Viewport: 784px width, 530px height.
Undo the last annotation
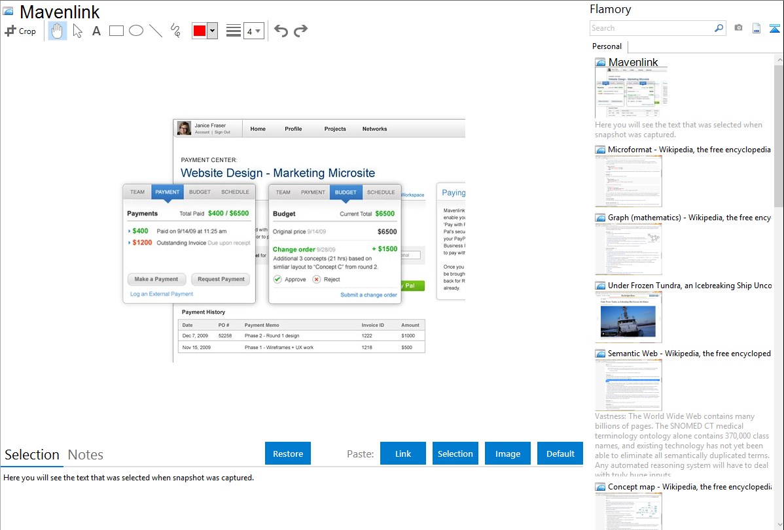[x=281, y=31]
